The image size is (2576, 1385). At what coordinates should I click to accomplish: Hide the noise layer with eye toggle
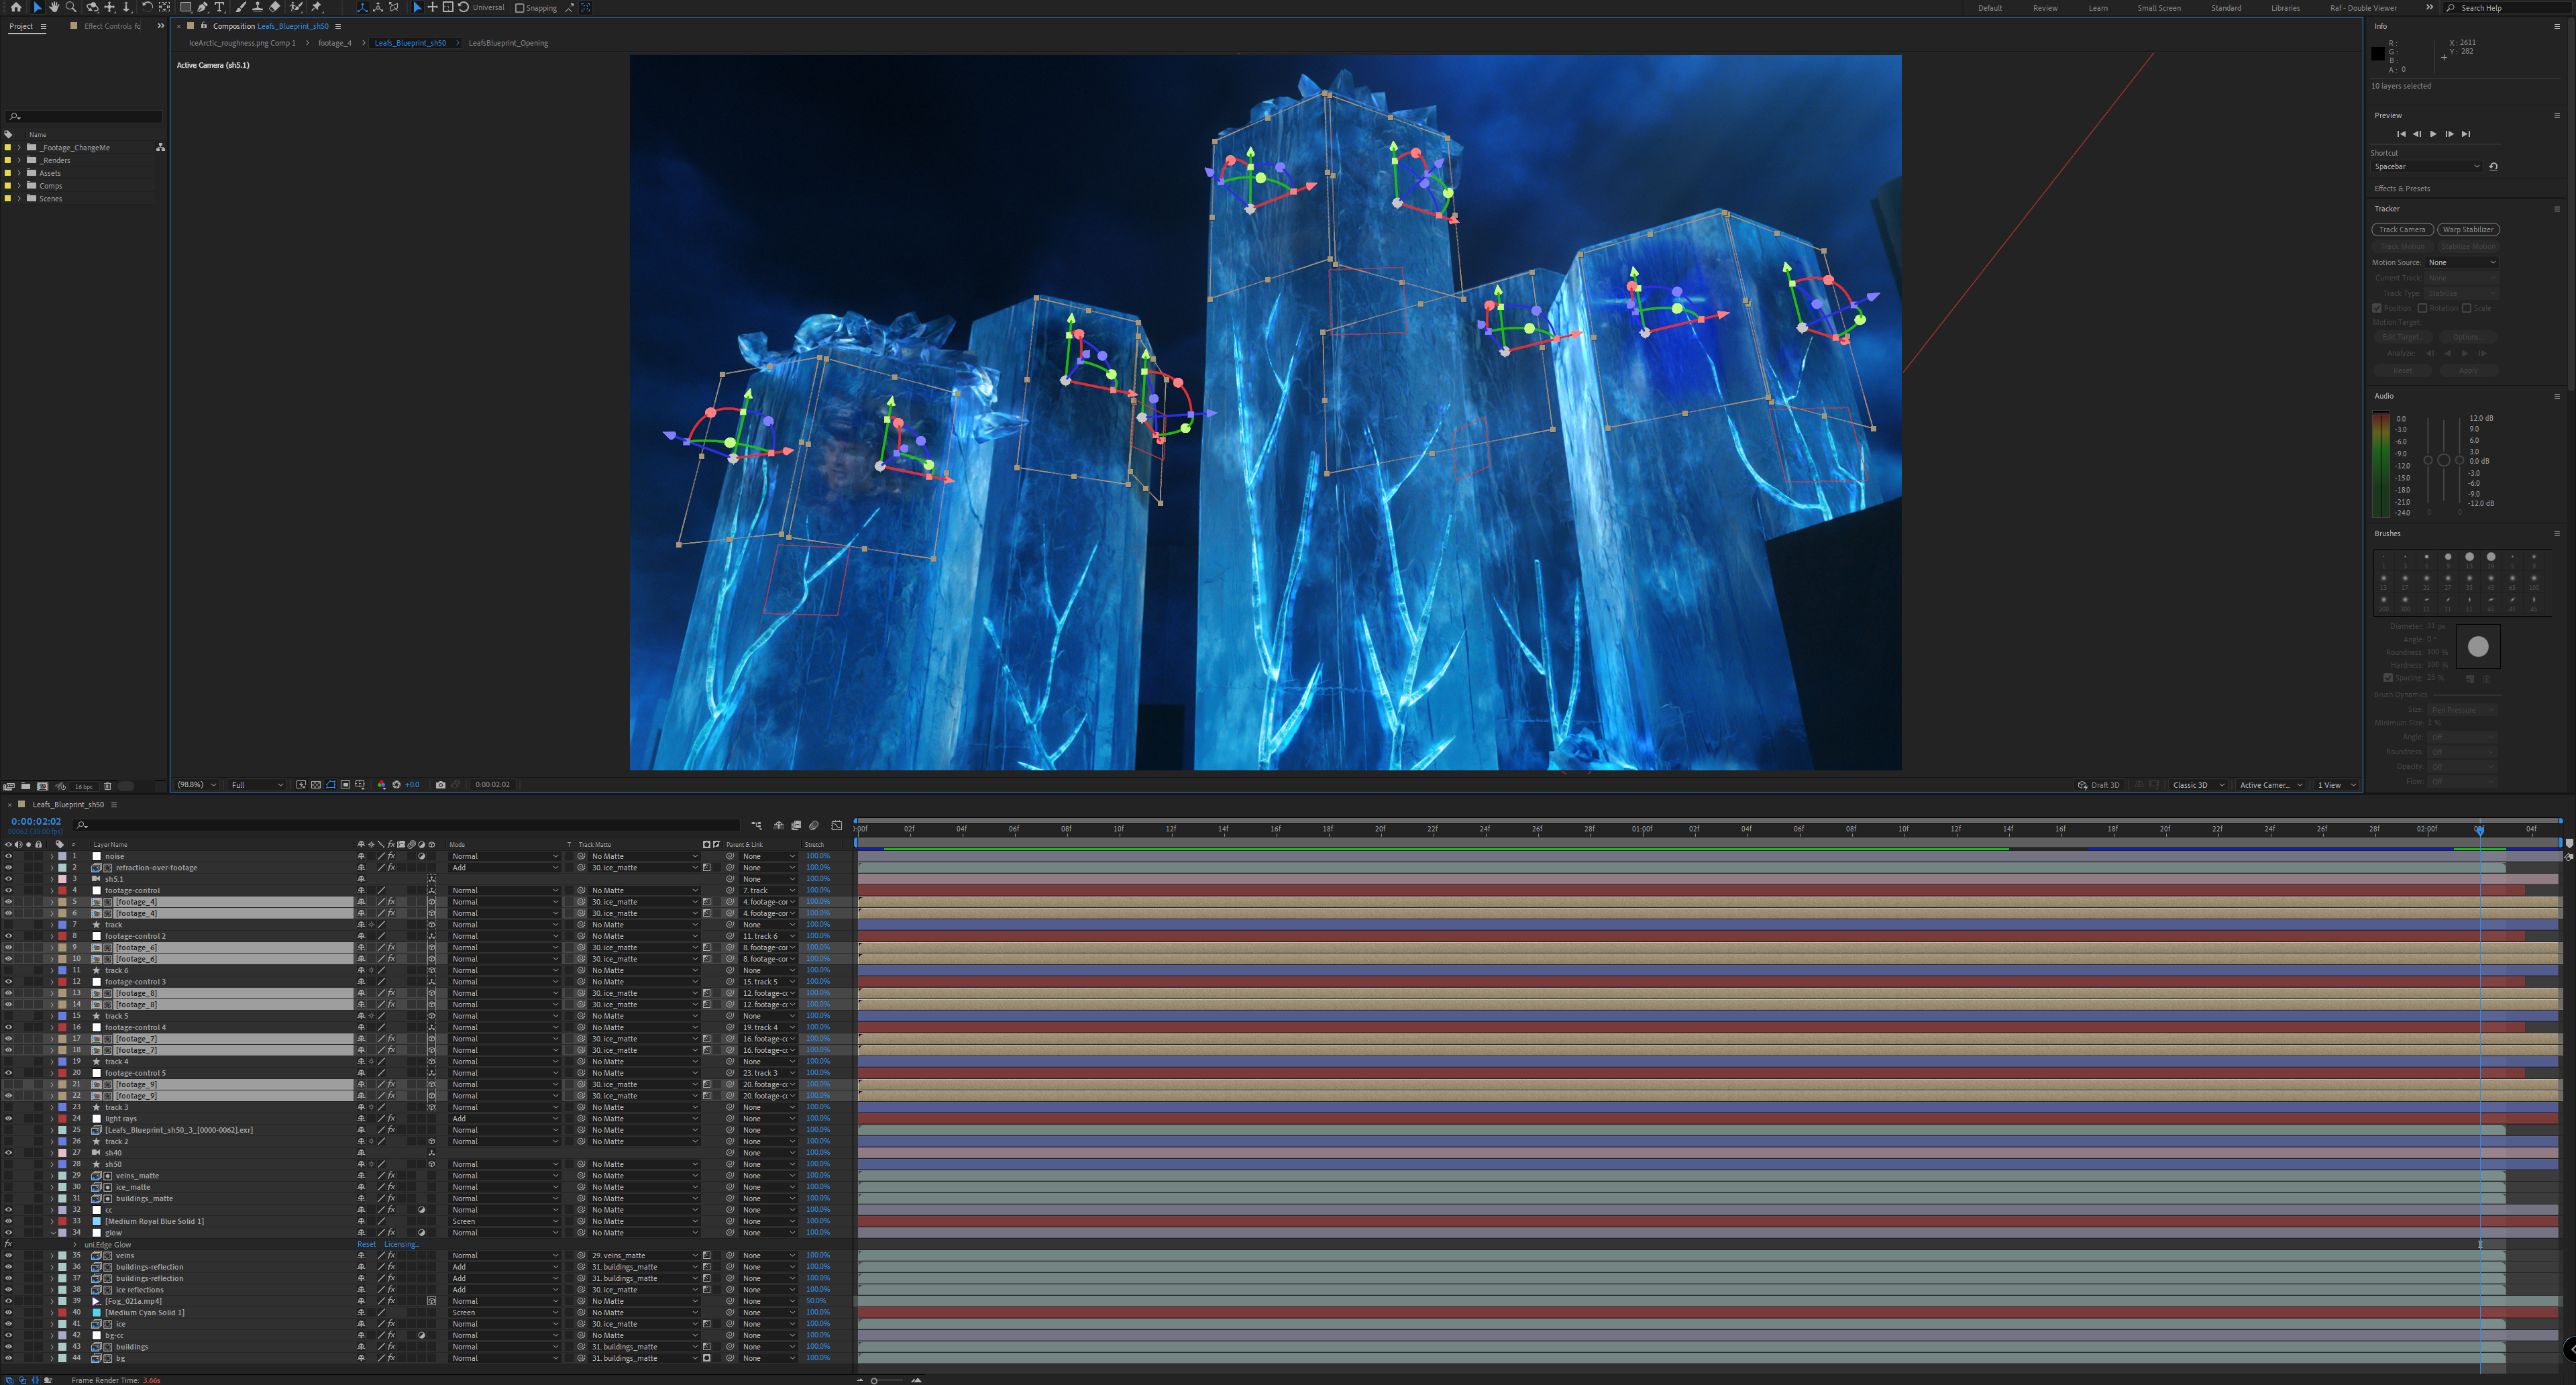pos(8,856)
